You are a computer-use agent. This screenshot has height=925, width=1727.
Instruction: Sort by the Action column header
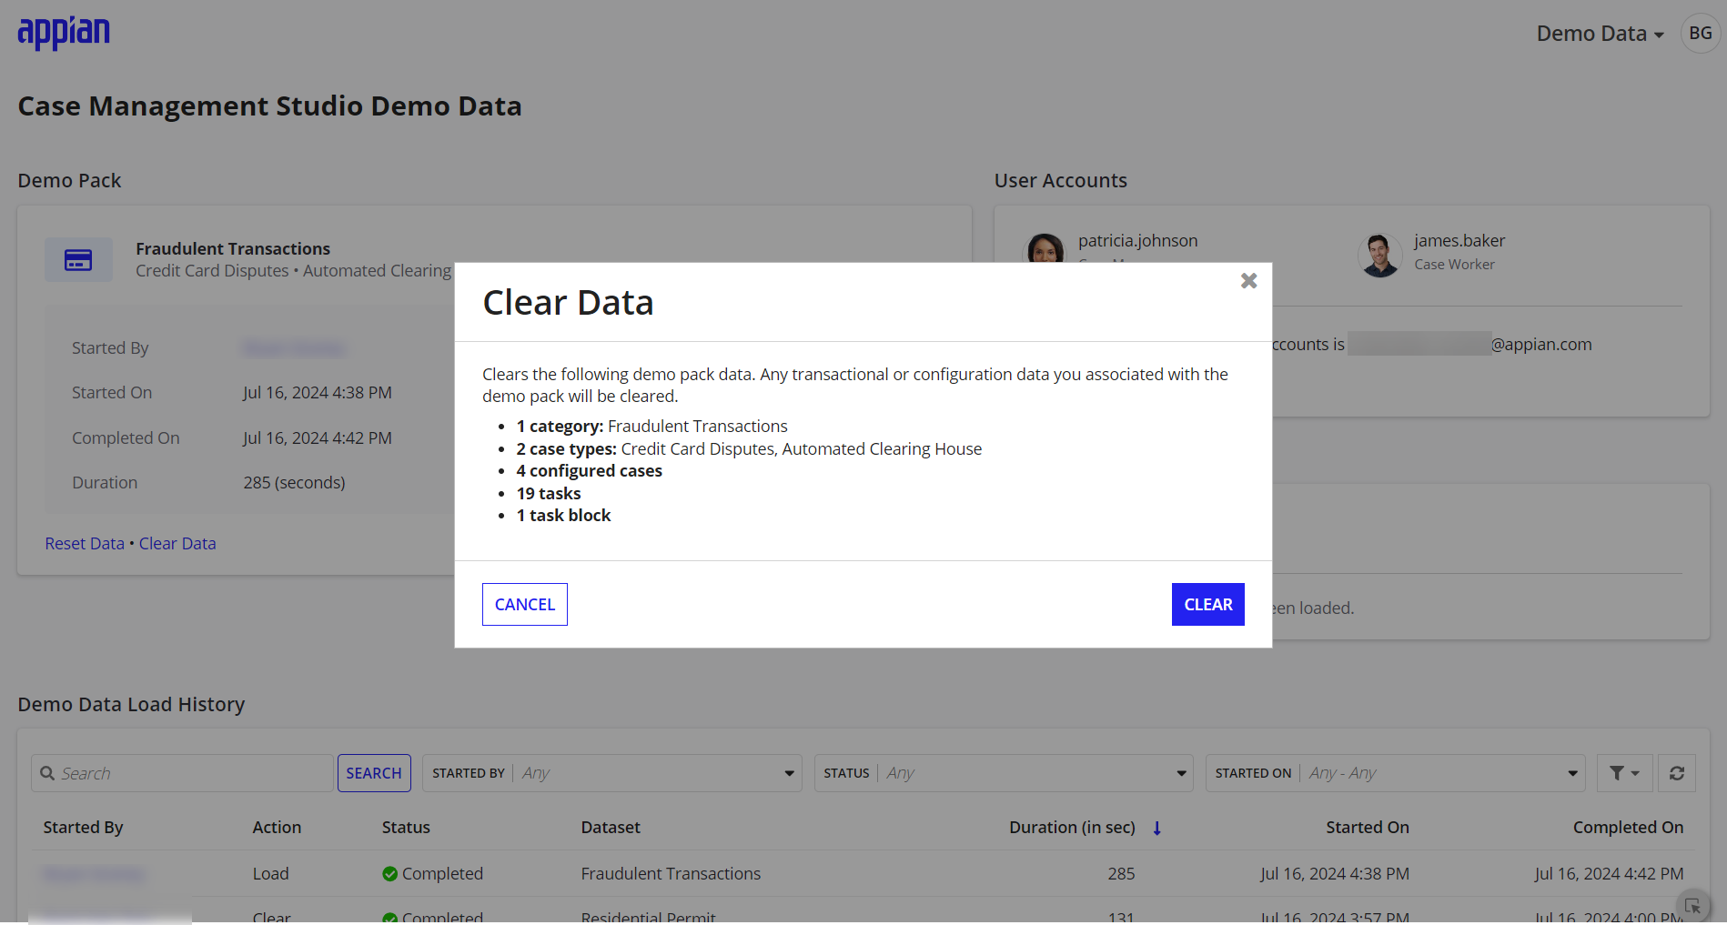point(277,828)
